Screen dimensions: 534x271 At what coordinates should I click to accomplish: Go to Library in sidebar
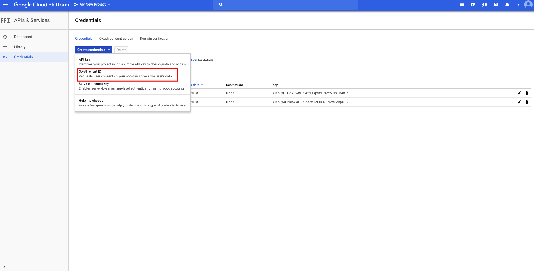[x=20, y=47]
